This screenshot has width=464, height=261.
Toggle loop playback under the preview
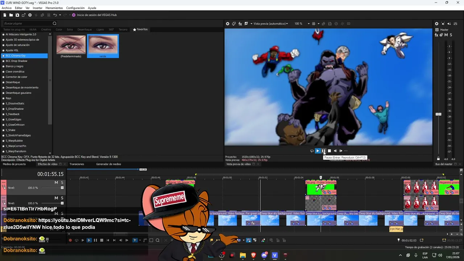pos(312,151)
